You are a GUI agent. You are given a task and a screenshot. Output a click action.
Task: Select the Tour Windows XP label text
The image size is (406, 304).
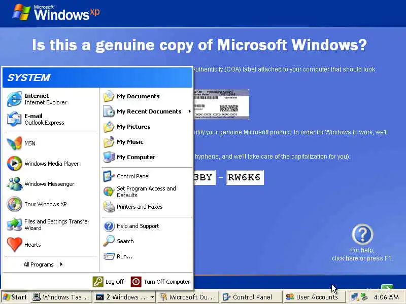pyautogui.click(x=46, y=204)
